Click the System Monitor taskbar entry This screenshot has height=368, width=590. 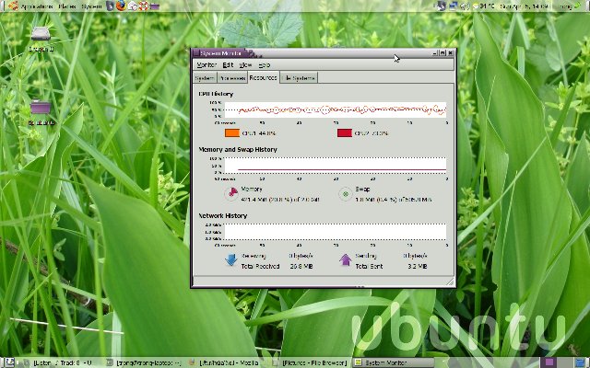tap(393, 362)
